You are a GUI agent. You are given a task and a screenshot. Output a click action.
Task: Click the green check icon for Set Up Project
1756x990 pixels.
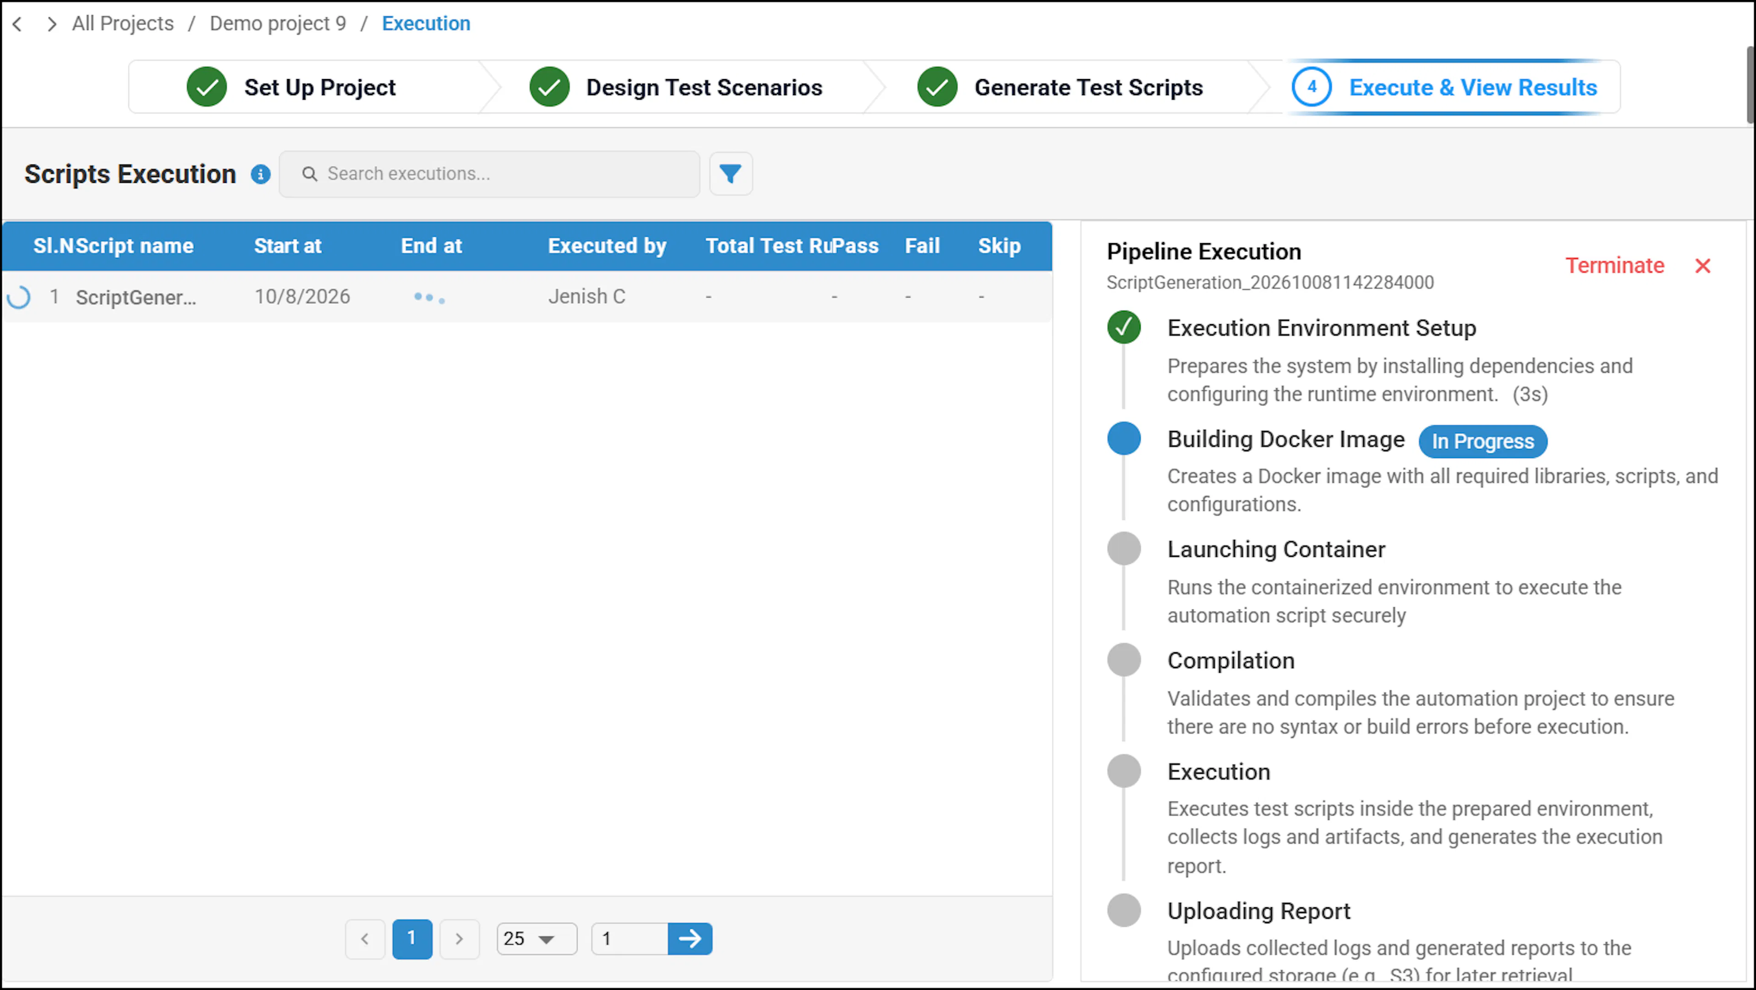coord(207,86)
